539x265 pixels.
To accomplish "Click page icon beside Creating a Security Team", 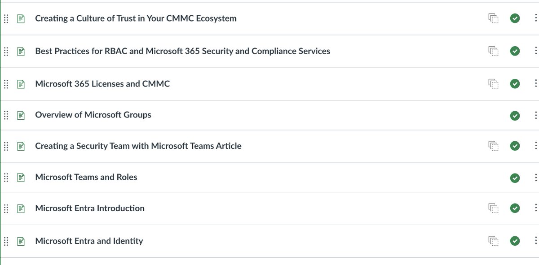I will click(x=21, y=146).
